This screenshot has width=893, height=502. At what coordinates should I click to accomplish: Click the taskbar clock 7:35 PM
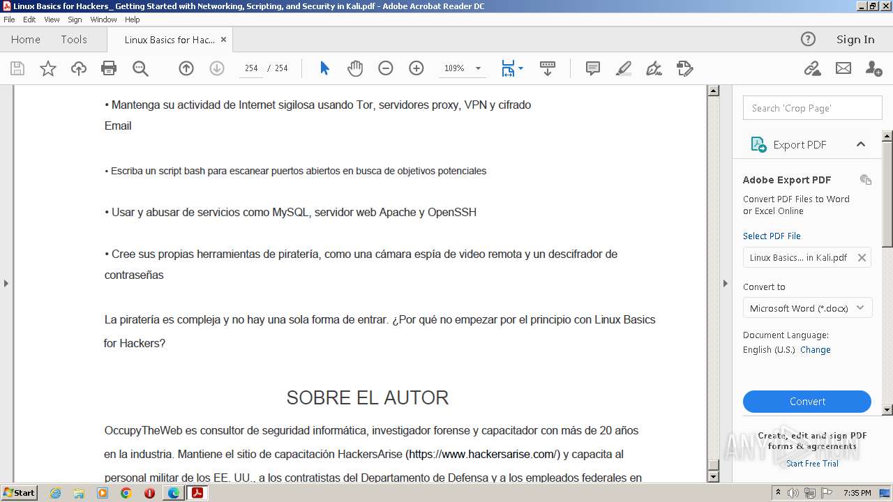857,493
